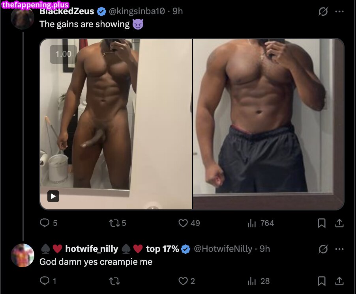The image size is (356, 294).
Task: Click the Grok icon on the reply
Action: pyautogui.click(x=323, y=249)
